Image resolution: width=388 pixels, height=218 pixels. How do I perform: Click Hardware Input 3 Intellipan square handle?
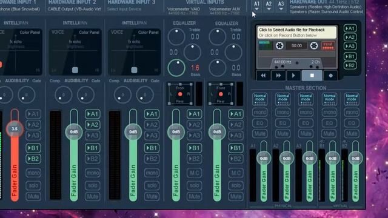pos(134,70)
